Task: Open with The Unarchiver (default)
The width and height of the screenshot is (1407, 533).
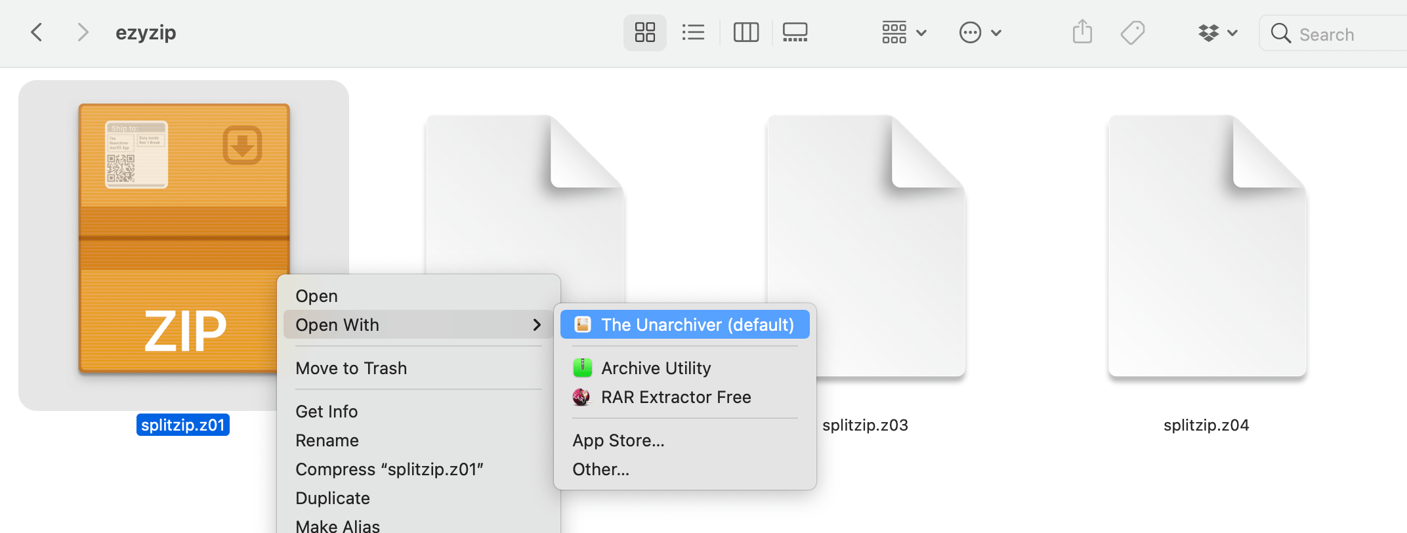Action: click(x=685, y=325)
